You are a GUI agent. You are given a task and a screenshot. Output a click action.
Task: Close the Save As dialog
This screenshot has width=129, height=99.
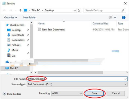(125, 4)
